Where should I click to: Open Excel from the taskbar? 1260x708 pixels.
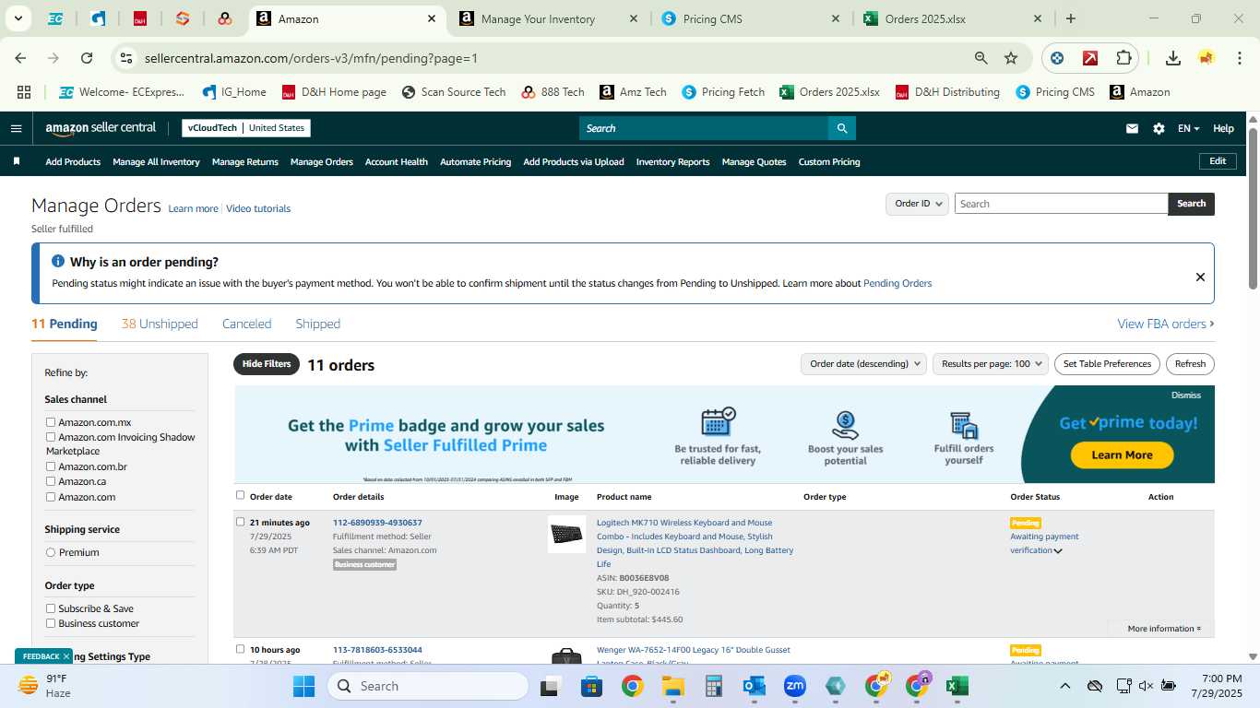tap(957, 686)
